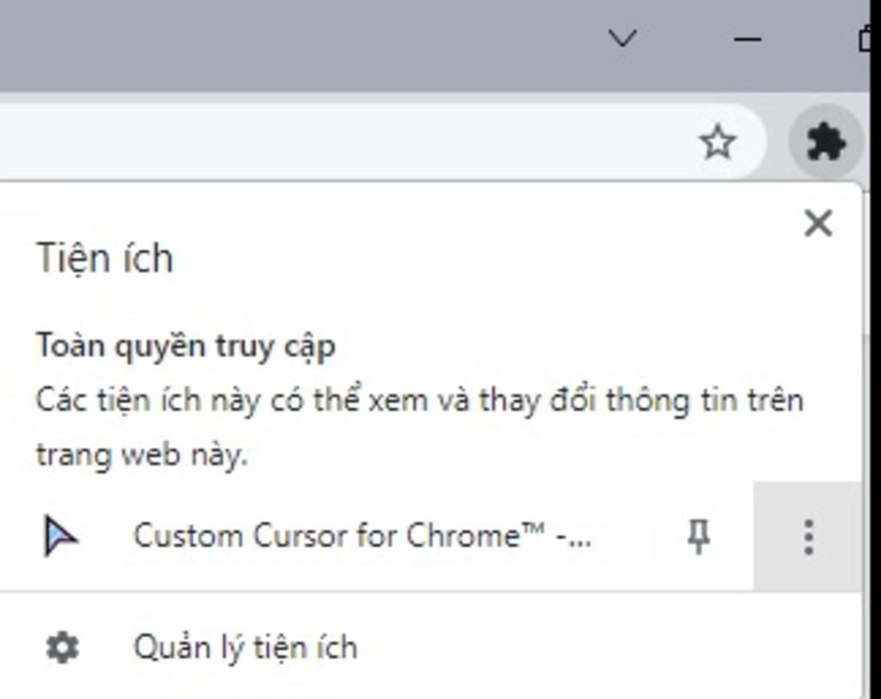Screen dimensions: 881x699
Task: Focus the browser address bar
Action: pos(344,143)
